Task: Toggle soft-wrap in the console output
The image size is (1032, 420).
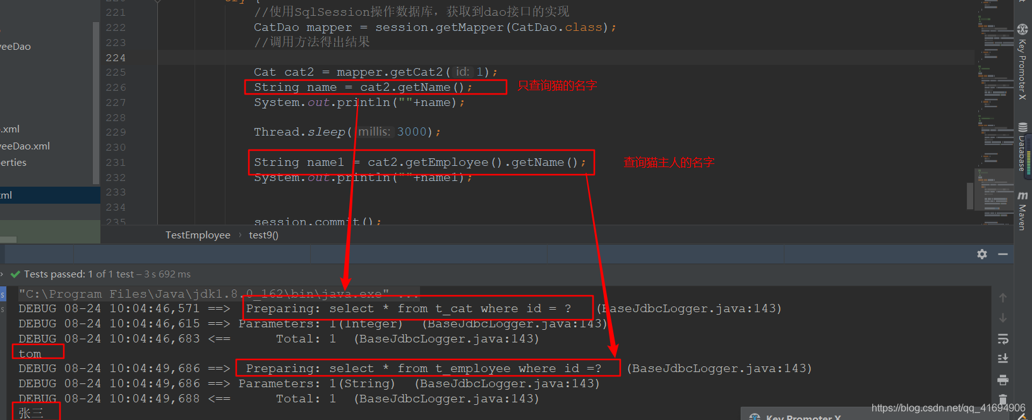Action: coord(1003,339)
